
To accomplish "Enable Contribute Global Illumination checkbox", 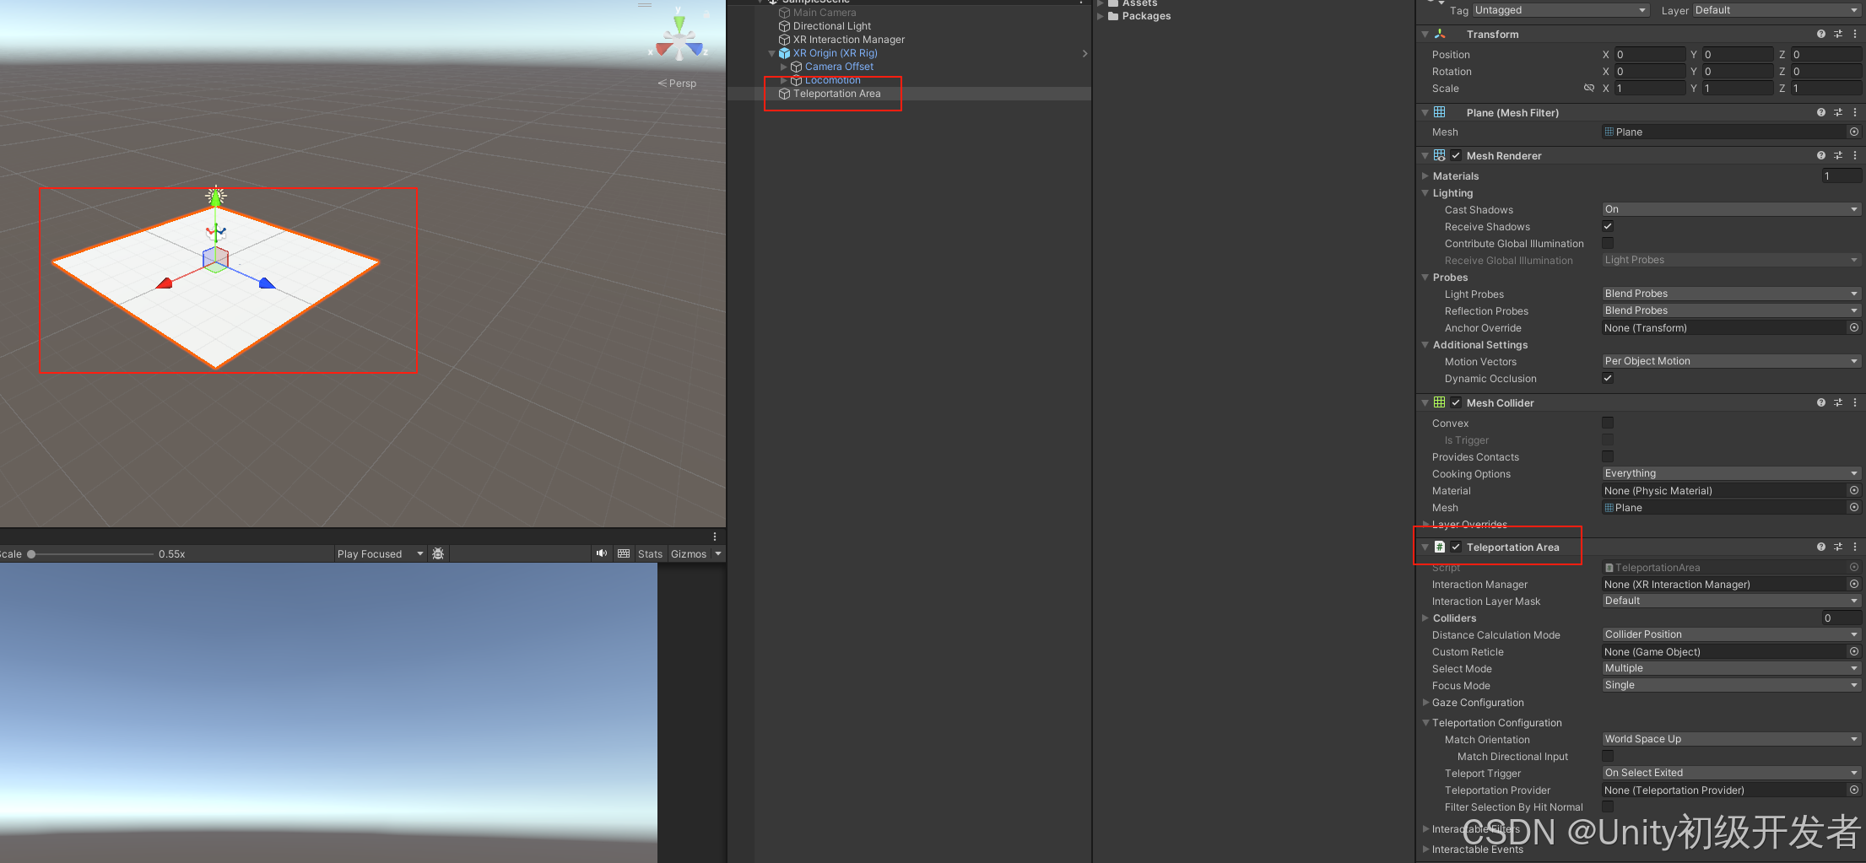I will click(1608, 243).
